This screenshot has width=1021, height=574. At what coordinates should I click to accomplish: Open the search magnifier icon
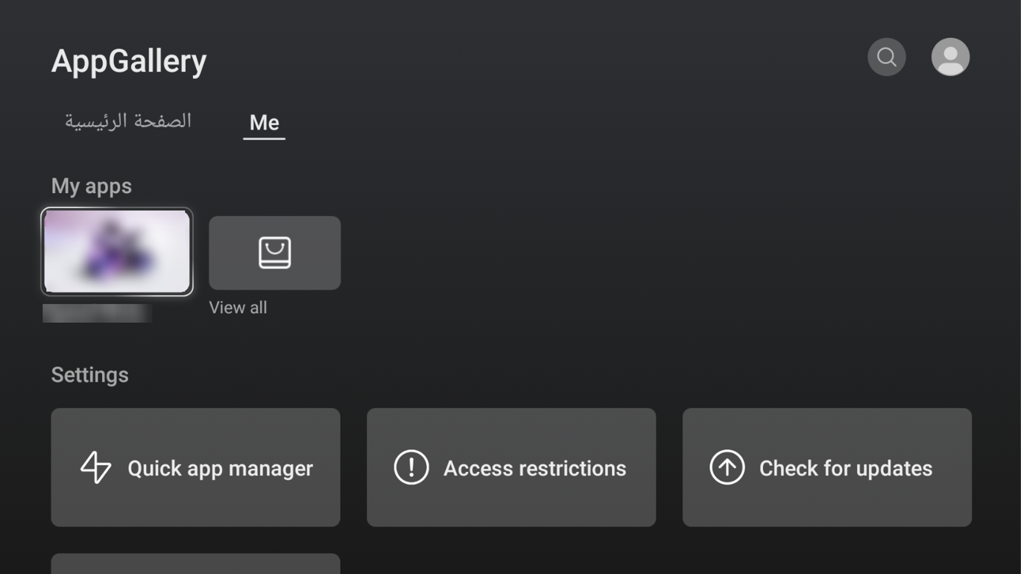tap(886, 57)
